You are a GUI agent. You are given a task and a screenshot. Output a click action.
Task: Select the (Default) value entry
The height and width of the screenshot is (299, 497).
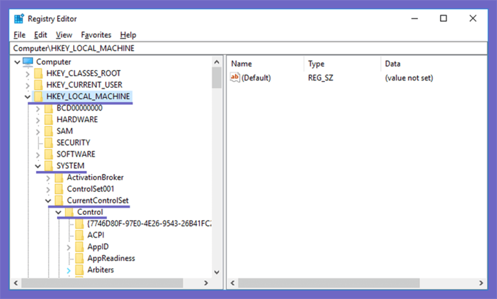[256, 78]
